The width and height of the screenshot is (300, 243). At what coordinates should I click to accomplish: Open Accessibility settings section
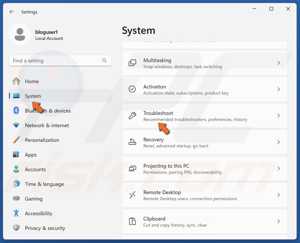pos(60,213)
